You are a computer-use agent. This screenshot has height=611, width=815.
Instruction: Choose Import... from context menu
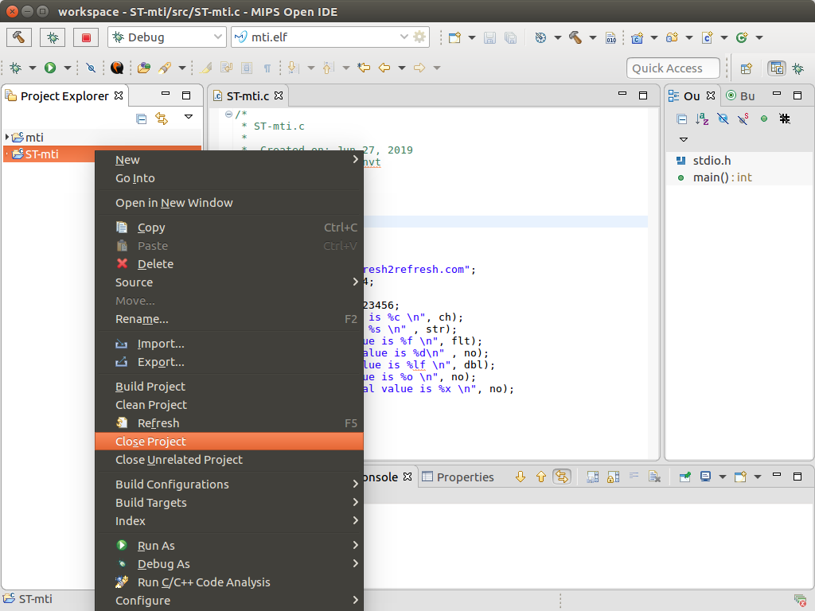(229, 344)
